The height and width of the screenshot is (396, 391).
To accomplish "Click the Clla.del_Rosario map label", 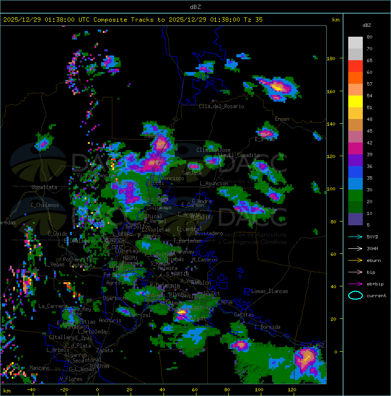I will (221, 106).
